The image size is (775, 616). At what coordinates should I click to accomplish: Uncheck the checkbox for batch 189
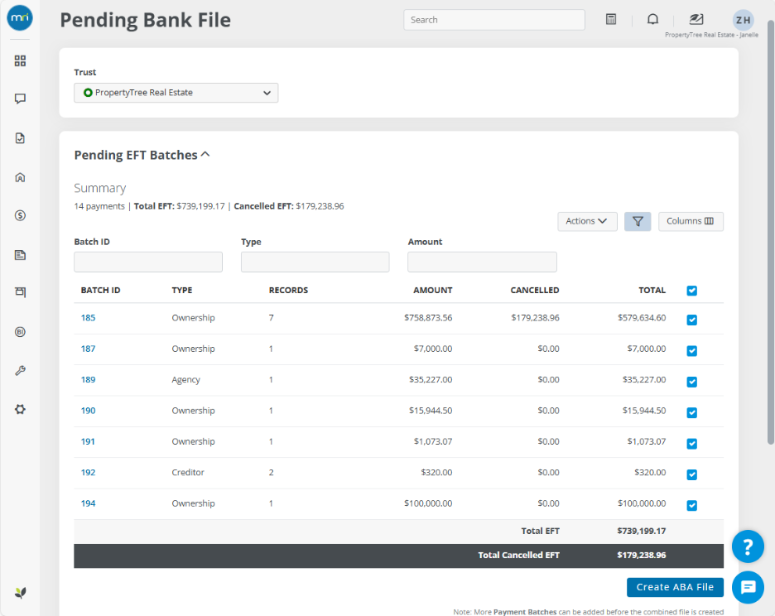pos(691,382)
